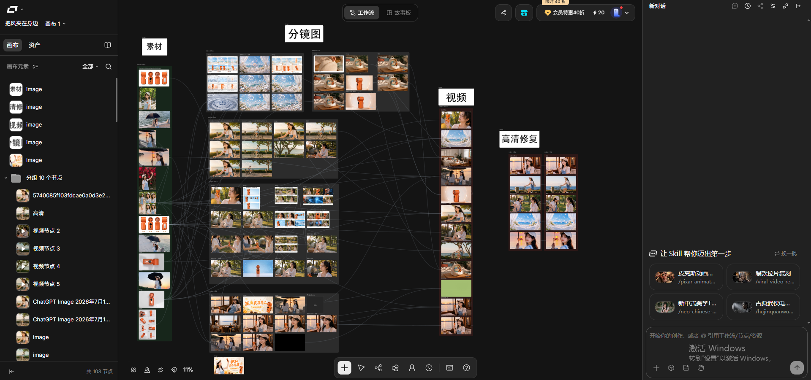Open the 皮克斯动画 skill card
This screenshot has width=811, height=380.
coord(686,277)
